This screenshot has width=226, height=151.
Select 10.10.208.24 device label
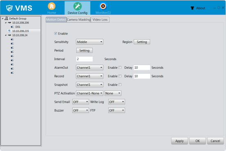tap(20, 35)
